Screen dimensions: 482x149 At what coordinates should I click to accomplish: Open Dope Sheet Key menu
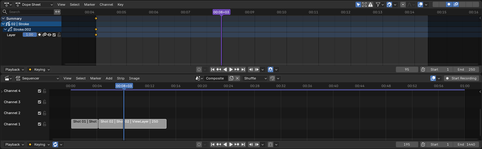point(120,5)
